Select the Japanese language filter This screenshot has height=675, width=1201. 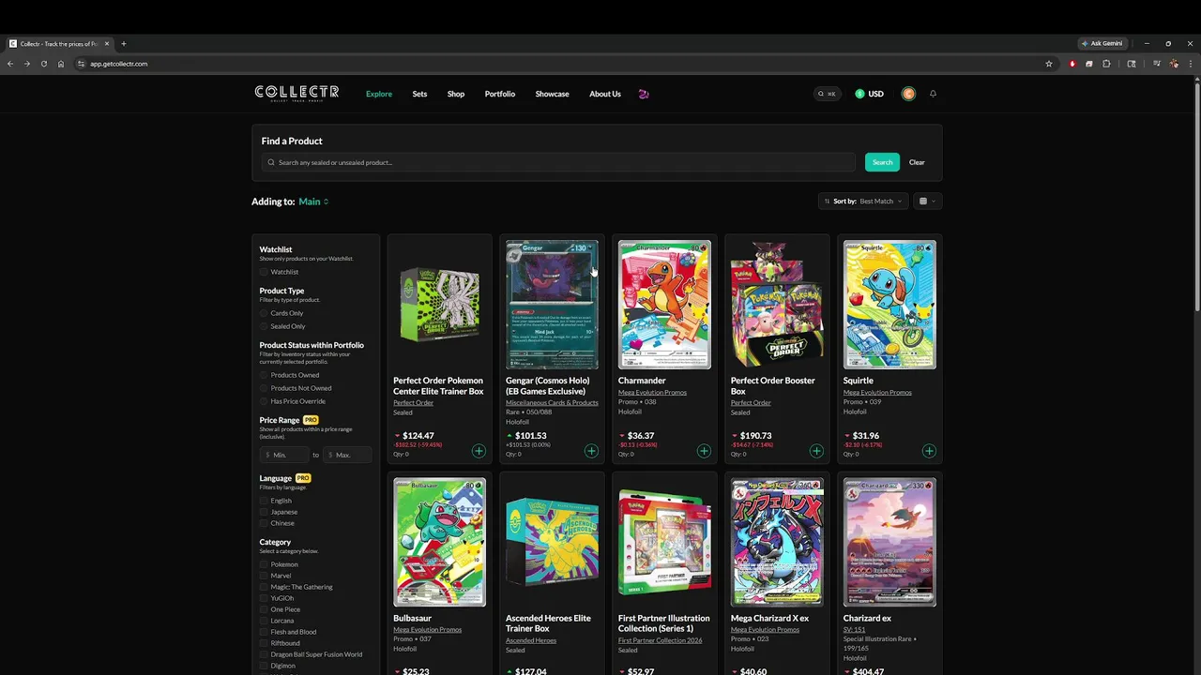[264, 512]
